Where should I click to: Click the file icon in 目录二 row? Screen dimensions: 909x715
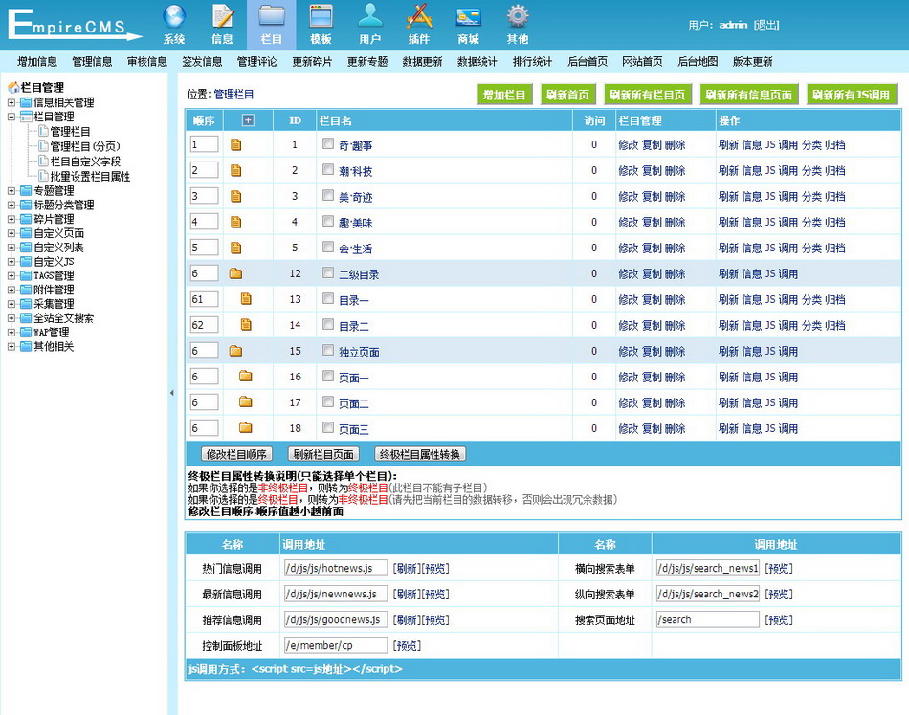pos(246,325)
